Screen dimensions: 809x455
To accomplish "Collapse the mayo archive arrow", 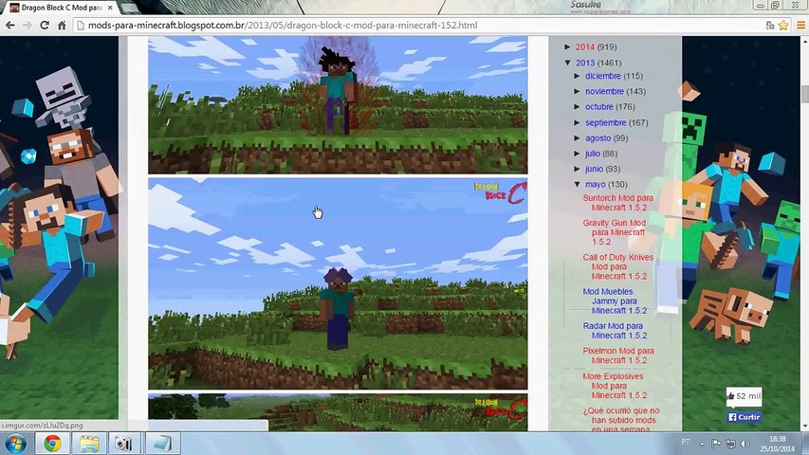I will coord(578,184).
